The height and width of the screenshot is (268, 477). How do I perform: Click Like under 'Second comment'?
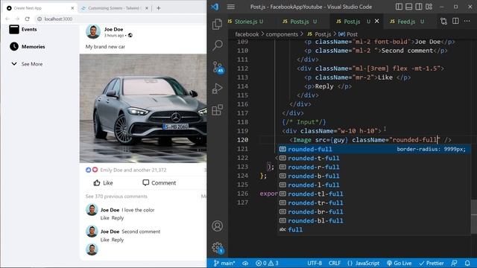click(104, 240)
